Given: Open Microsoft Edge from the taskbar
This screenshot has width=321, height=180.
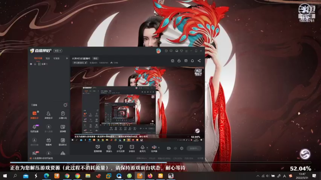Looking at the screenshot, I should [x=47, y=176].
